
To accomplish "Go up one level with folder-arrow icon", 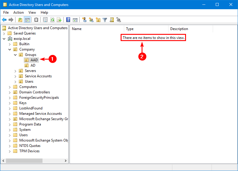I will tap(20, 20).
